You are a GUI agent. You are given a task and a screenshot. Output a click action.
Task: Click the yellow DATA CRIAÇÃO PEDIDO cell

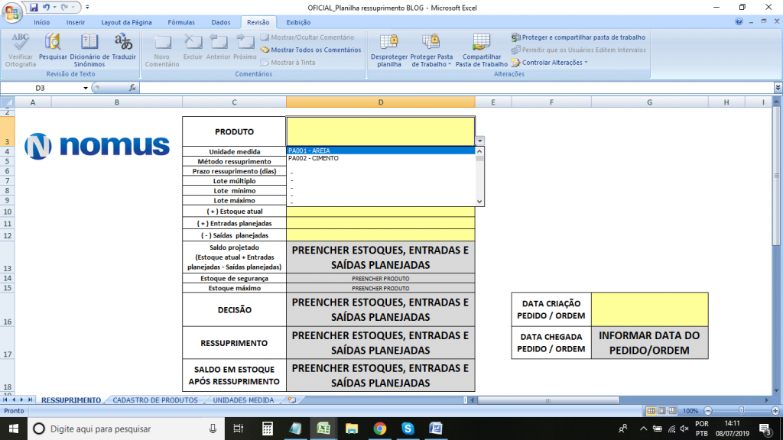pyautogui.click(x=649, y=309)
